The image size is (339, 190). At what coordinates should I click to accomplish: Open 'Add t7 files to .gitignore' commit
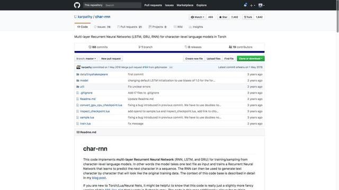144,93
